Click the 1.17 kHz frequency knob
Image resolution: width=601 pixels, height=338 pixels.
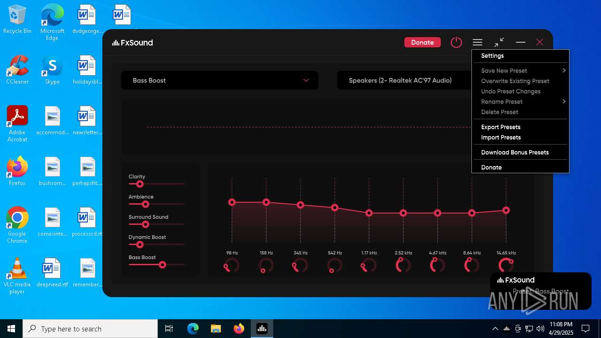369,265
